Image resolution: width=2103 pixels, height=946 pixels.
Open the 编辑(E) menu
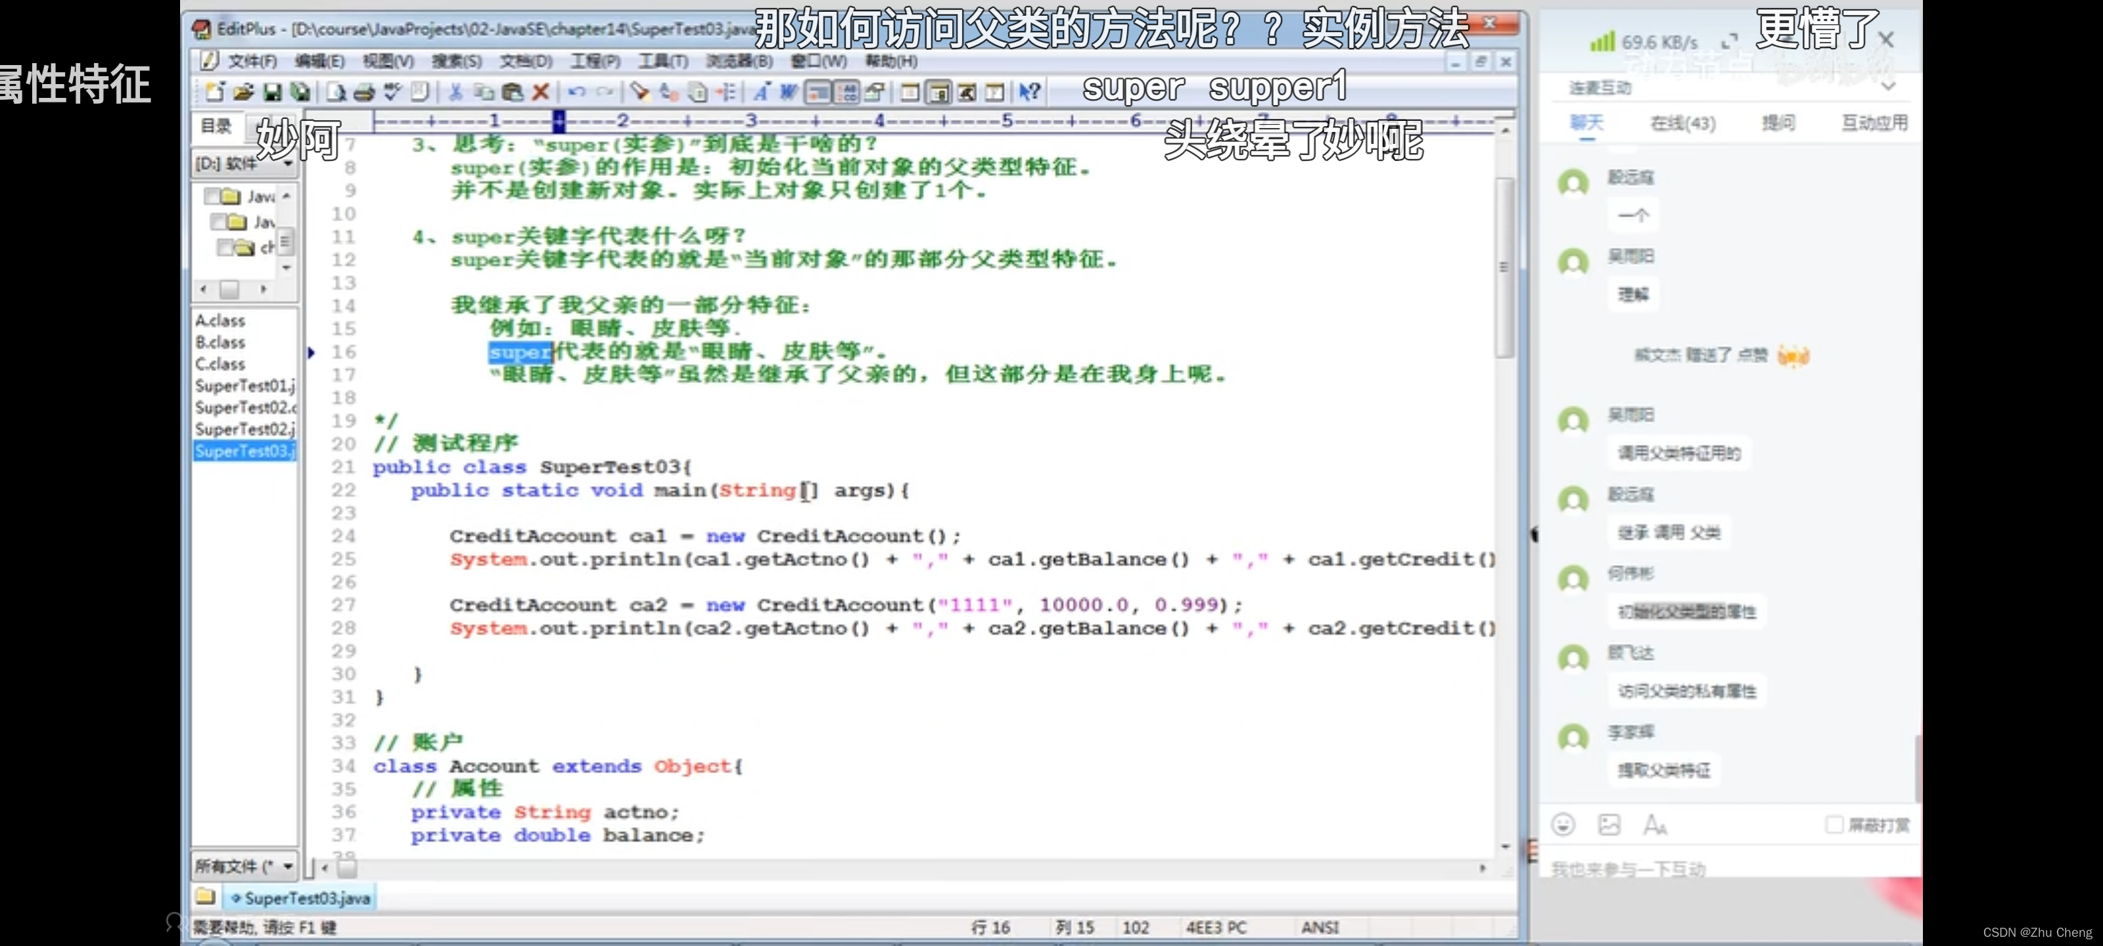[319, 61]
